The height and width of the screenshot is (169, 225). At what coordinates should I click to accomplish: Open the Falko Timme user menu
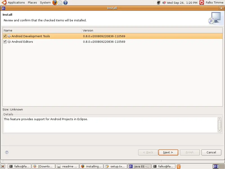click(215, 3)
